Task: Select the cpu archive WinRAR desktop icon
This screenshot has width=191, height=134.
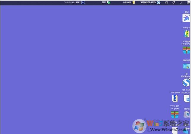Action: coord(186,50)
